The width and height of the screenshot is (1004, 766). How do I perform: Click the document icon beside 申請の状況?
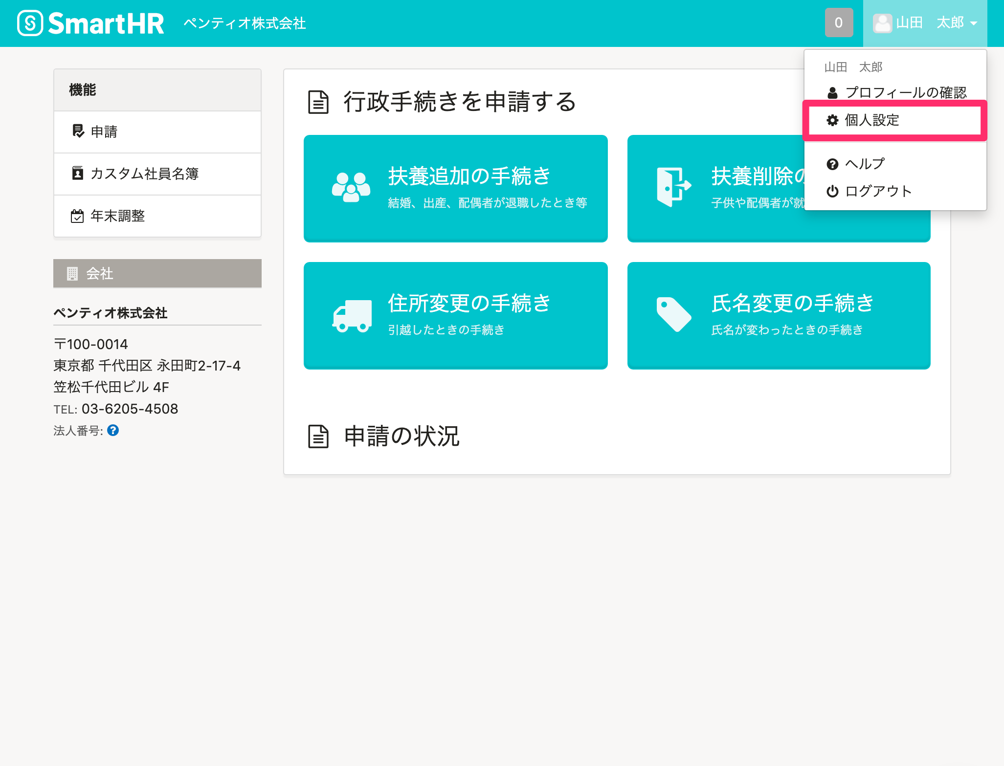click(x=318, y=437)
